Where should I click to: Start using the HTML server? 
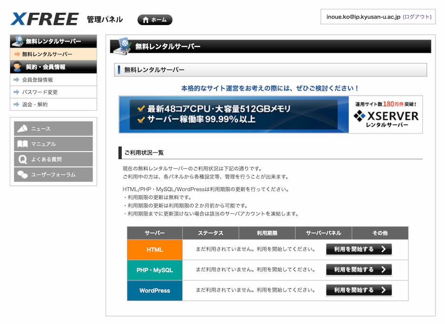[359, 249]
